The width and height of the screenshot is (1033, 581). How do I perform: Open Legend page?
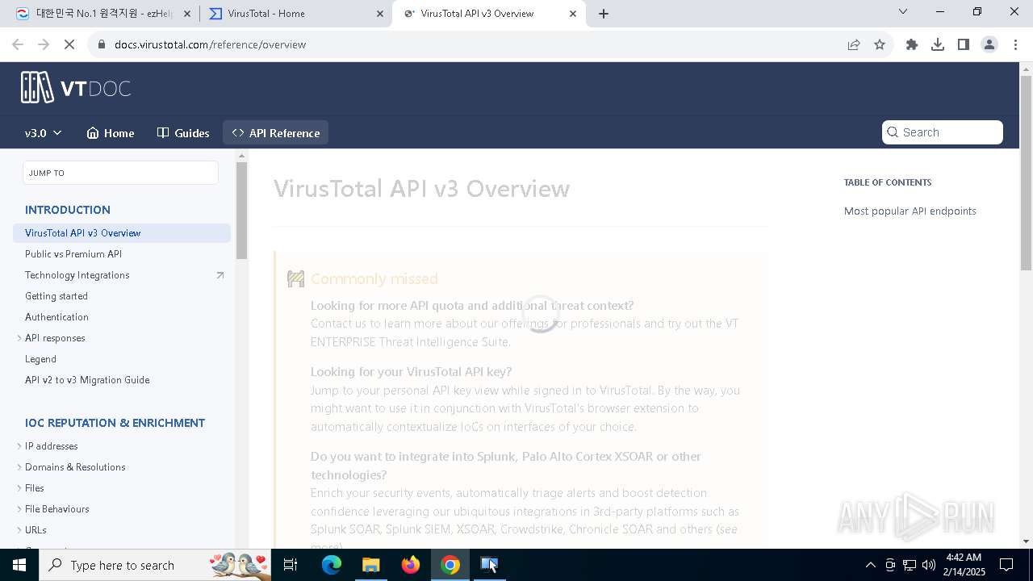coord(40,359)
